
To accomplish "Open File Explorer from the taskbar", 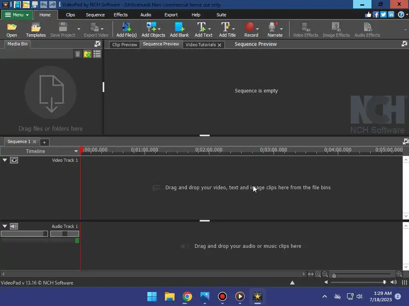I will tap(169, 296).
